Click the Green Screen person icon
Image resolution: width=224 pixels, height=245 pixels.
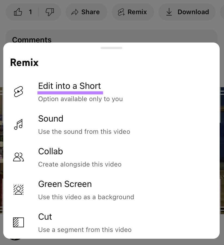(18, 190)
